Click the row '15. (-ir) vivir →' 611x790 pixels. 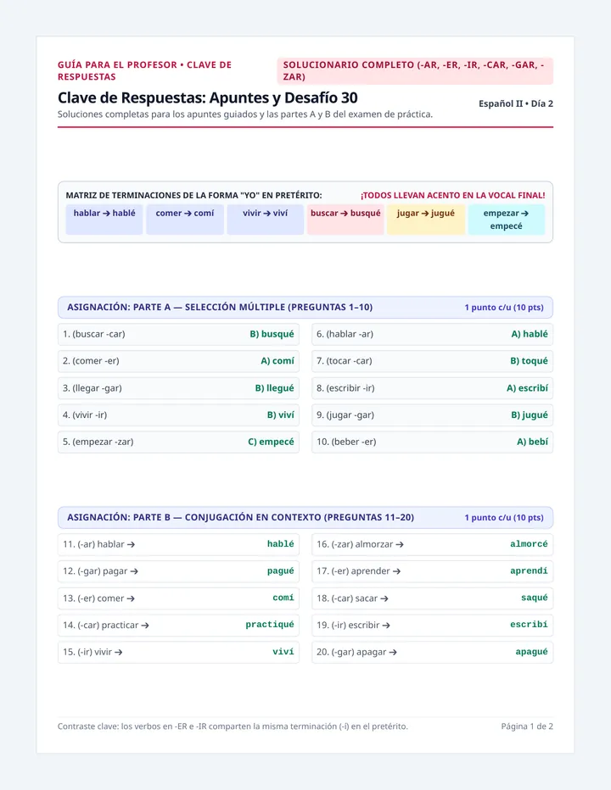[x=178, y=652]
